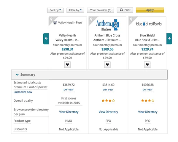
Task: Click the left carousel arrow
Action: 46,38
